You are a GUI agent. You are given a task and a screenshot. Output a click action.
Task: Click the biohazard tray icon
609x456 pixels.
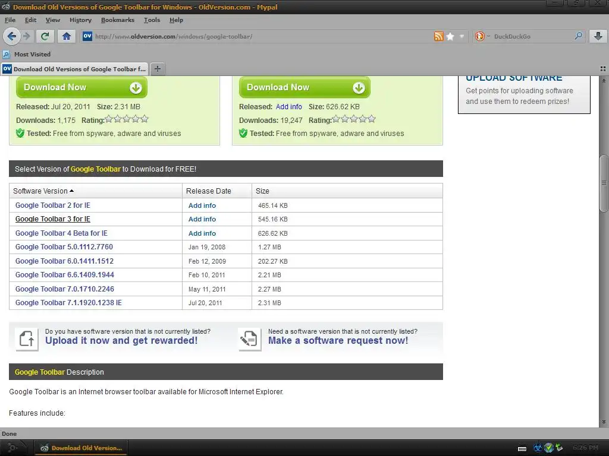[538, 448]
